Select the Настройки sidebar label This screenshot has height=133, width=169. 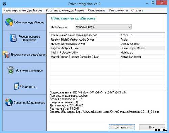tap(29, 87)
